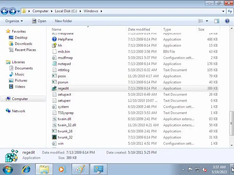Image resolution: width=234 pixels, height=175 pixels.
Task: Open the Organize menu
Action: click(14, 21)
